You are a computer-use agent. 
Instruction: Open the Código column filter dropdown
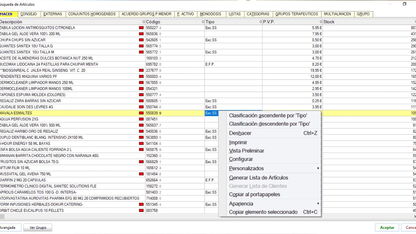pyautogui.click(x=203, y=22)
